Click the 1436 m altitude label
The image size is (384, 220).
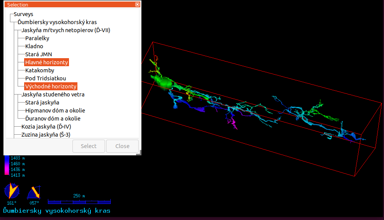18,169
